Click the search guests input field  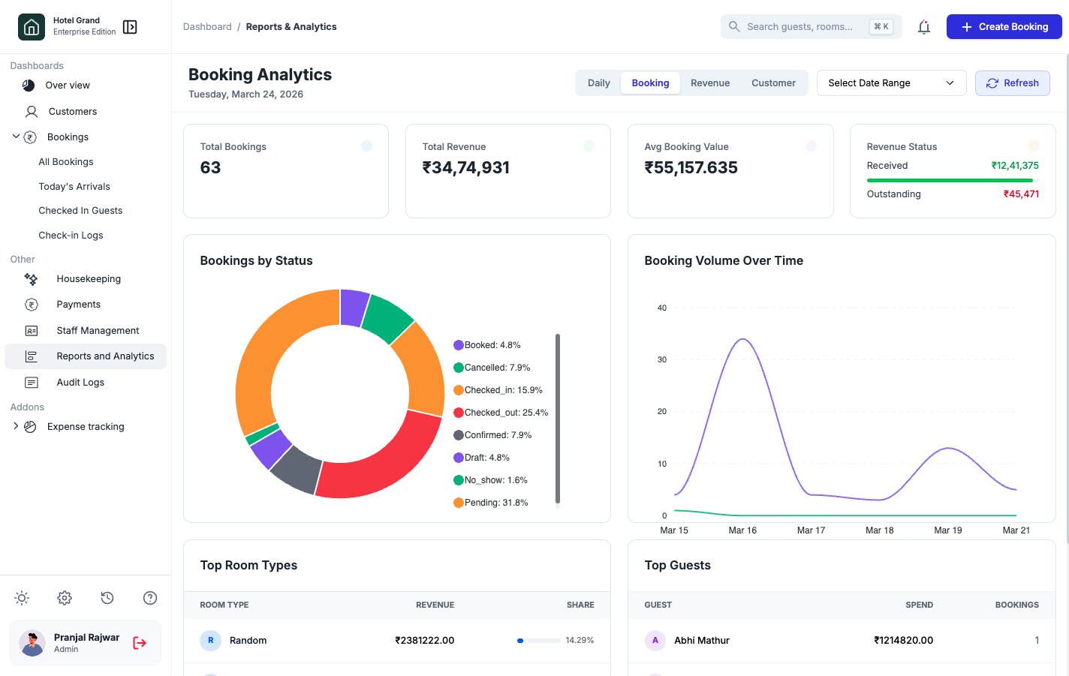(x=799, y=26)
